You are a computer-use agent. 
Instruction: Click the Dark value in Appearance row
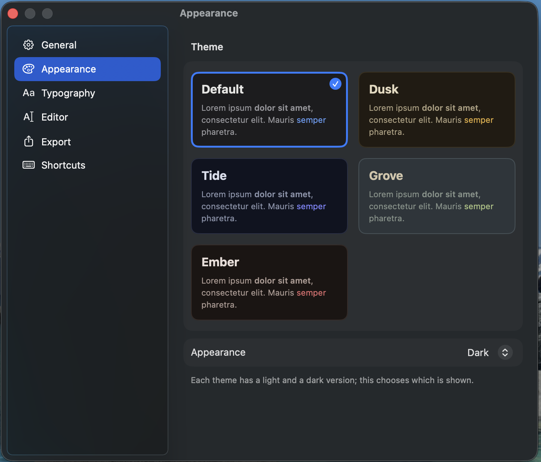click(x=478, y=353)
